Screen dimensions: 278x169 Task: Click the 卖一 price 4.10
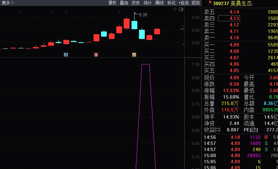pos(234,38)
